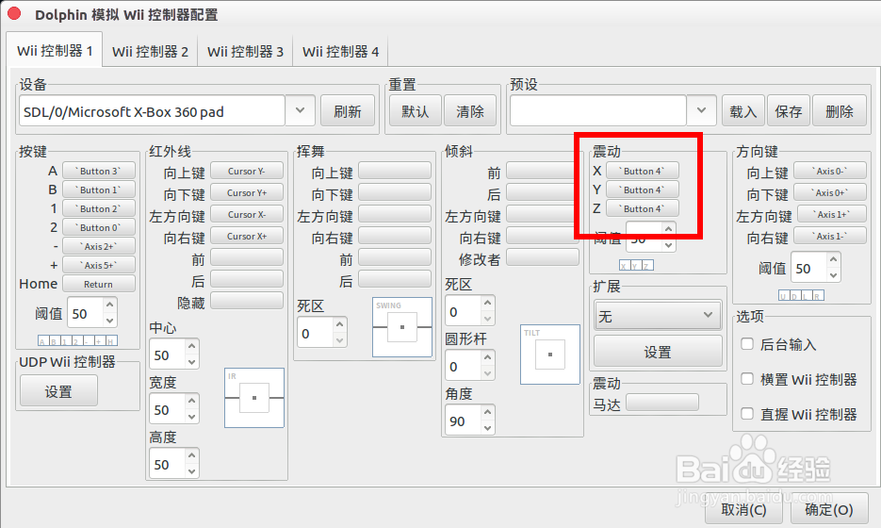Click the 震动 Y mapping Button 4
Image resolution: width=881 pixels, height=528 pixels.
point(643,190)
